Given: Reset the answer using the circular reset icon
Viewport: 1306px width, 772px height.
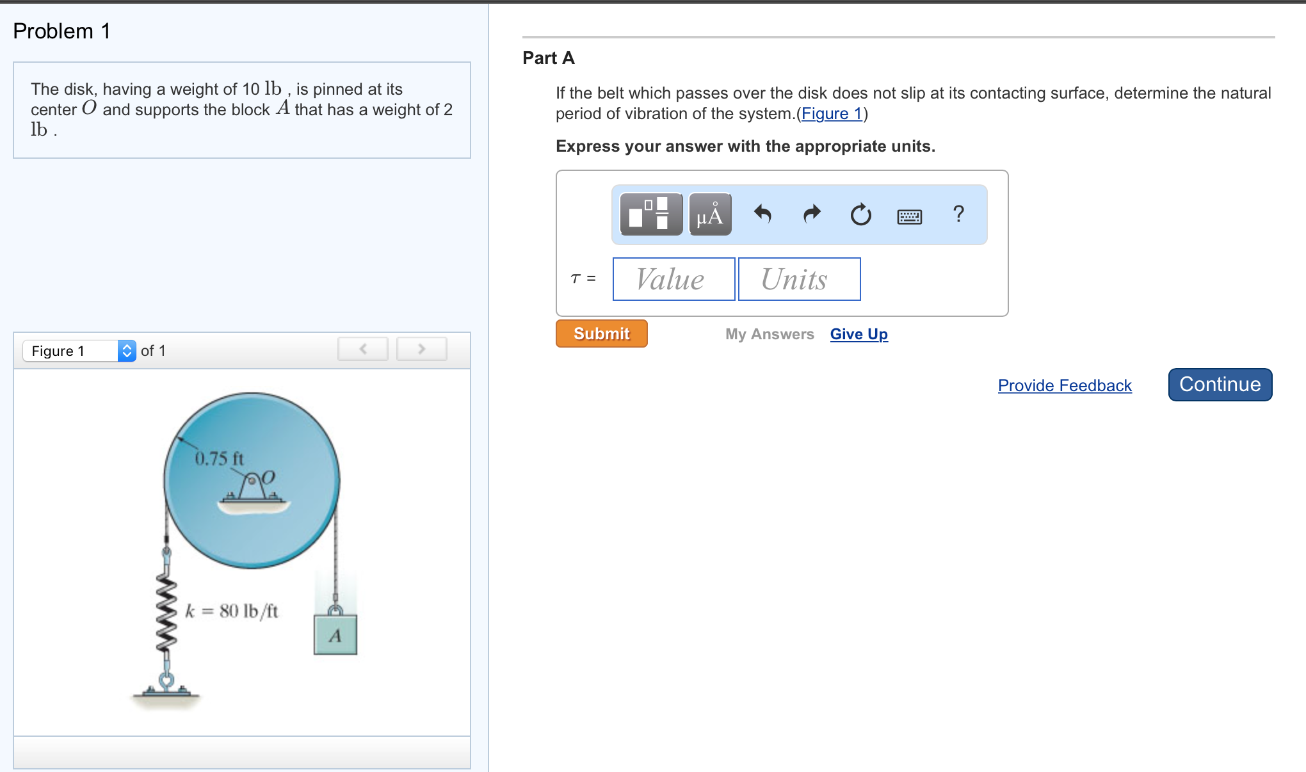Looking at the screenshot, I should (x=860, y=215).
